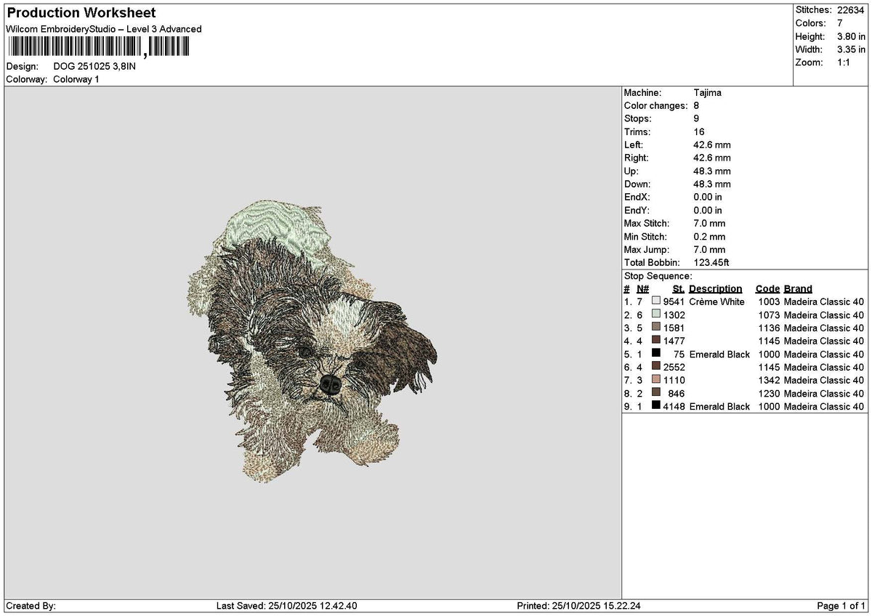Image resolution: width=872 pixels, height=616 pixels.
Task: Select the color swatch beside stitch count 846
Action: point(656,393)
